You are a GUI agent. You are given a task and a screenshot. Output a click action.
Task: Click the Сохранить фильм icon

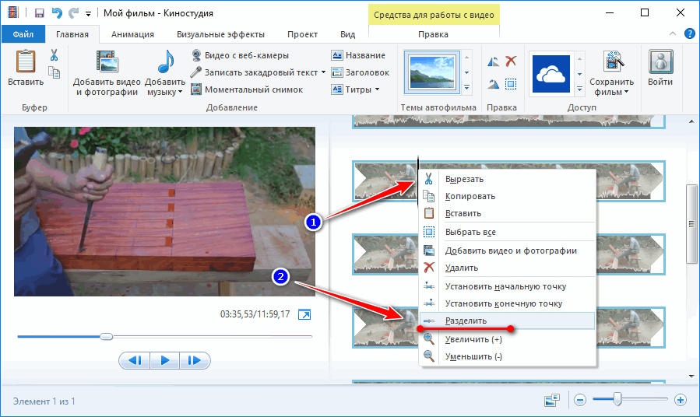tap(613, 61)
